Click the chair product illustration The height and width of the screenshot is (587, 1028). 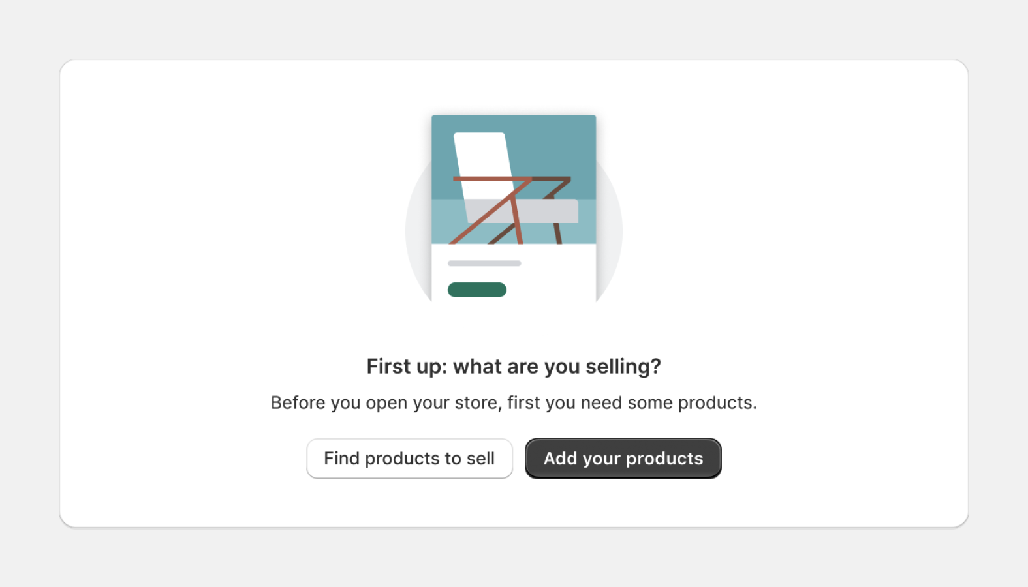point(514,209)
